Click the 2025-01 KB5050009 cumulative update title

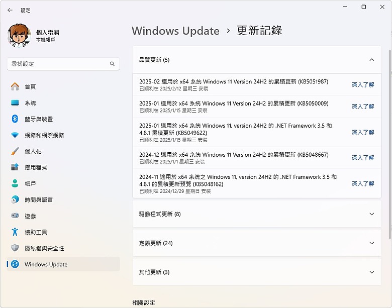coord(234,103)
